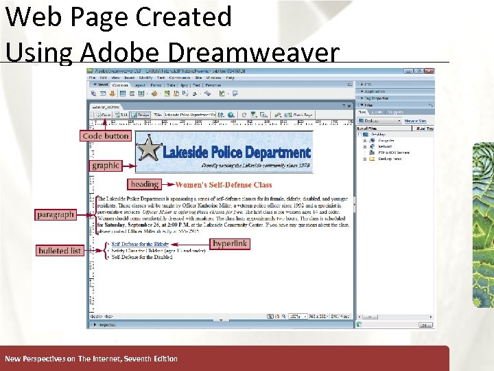Click the View Options icon
Image resolution: width=494 pixels, height=371 pixels.
pos(254,115)
